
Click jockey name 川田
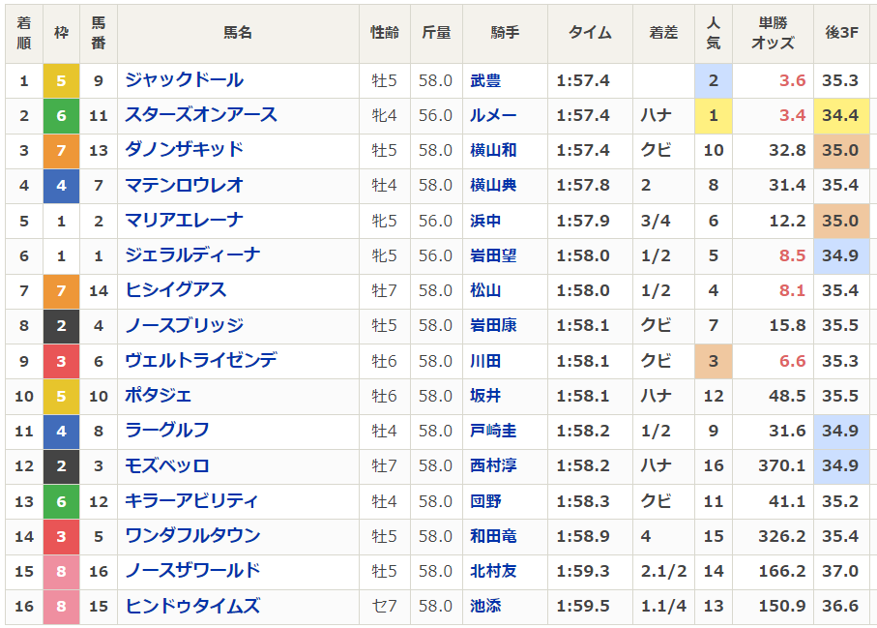(485, 362)
